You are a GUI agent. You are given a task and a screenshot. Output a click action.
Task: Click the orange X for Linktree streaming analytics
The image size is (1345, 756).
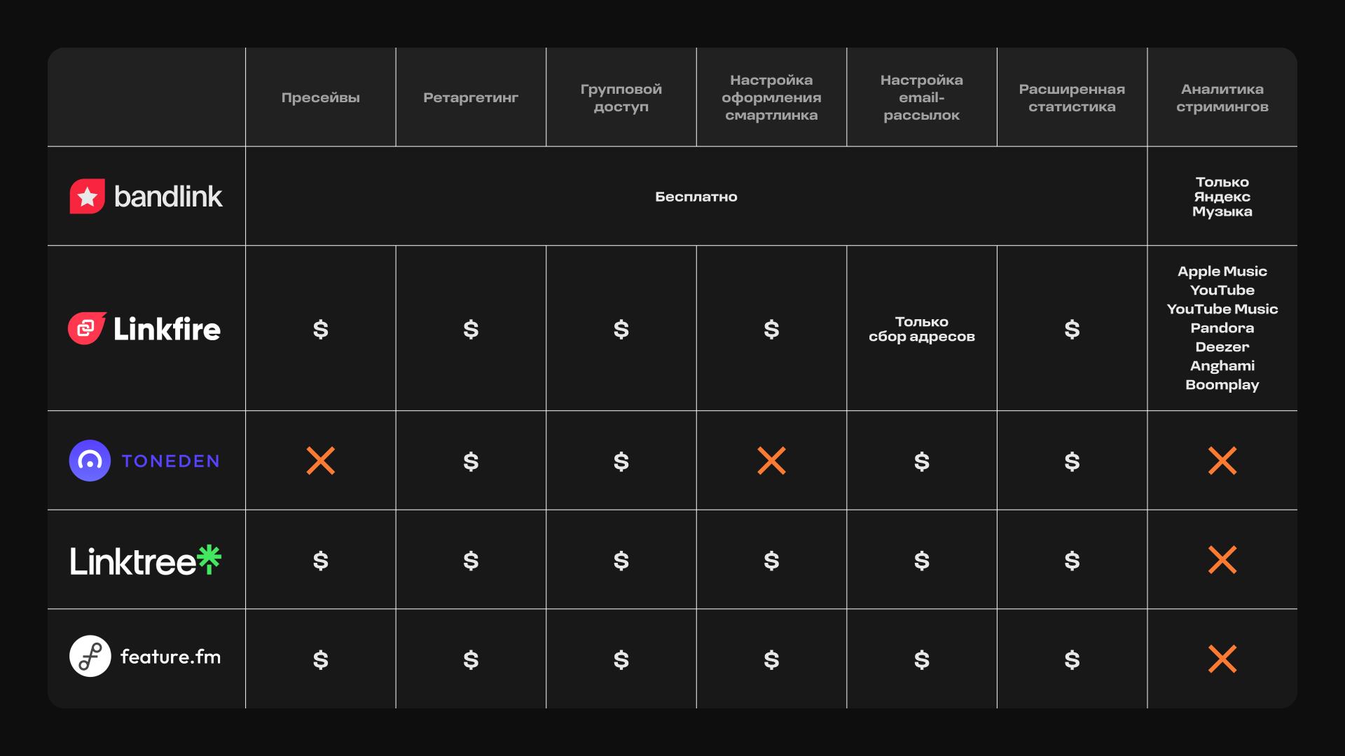pyautogui.click(x=1222, y=560)
